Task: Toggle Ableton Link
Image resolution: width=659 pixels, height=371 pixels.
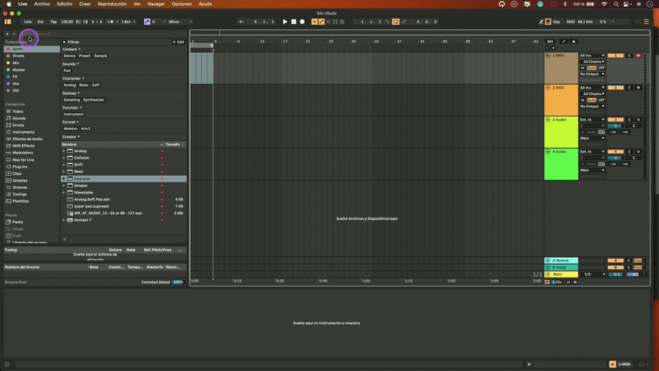Action: [27, 21]
